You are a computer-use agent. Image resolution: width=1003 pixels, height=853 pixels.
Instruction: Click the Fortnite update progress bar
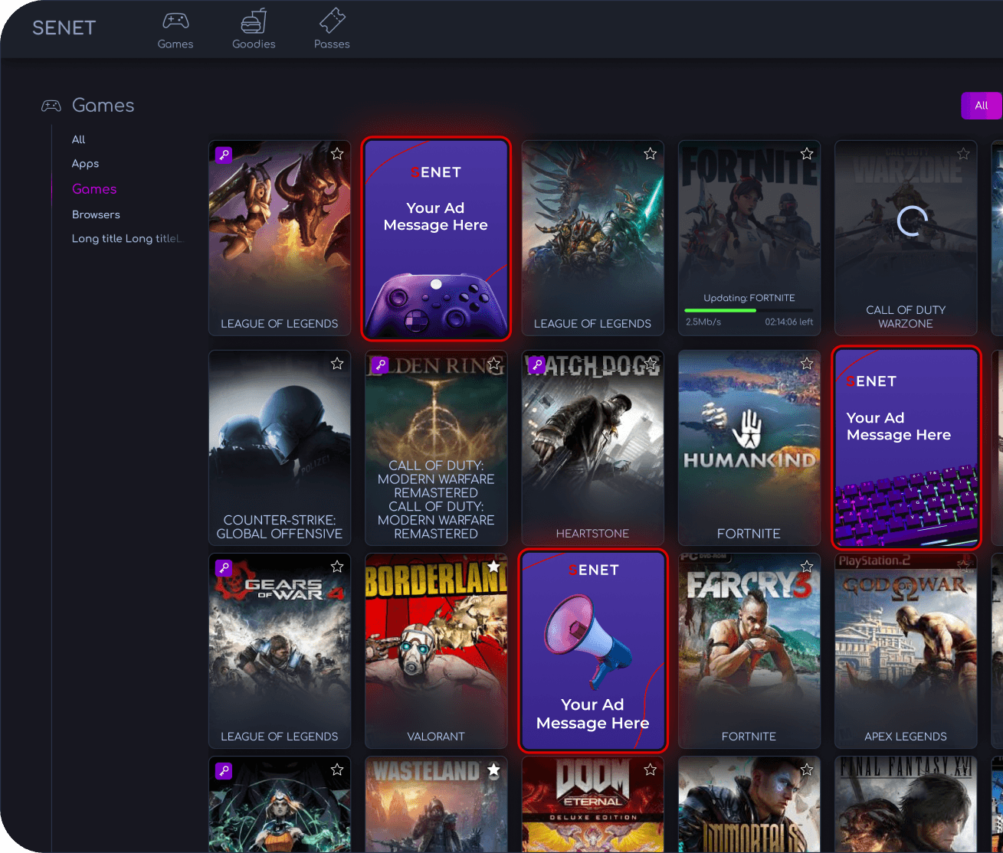[x=749, y=310]
